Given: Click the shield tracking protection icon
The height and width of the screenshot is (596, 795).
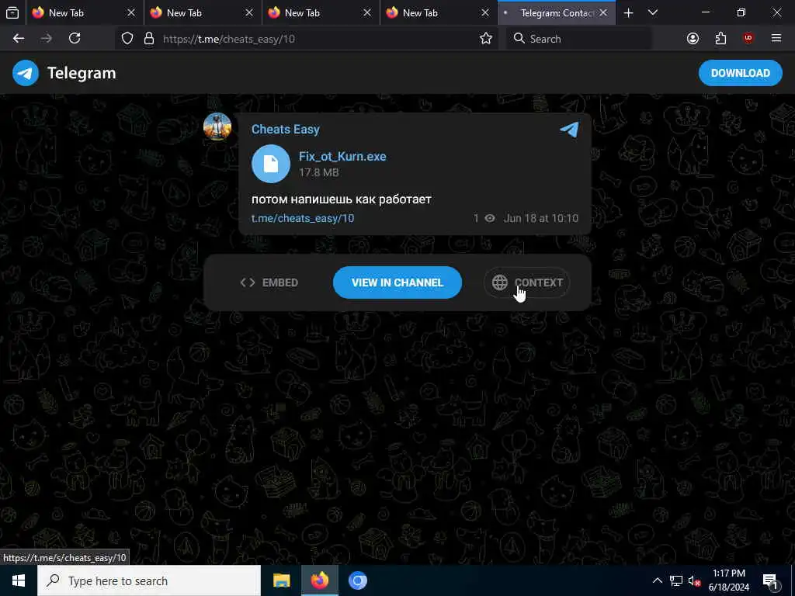Looking at the screenshot, I should coord(127,39).
